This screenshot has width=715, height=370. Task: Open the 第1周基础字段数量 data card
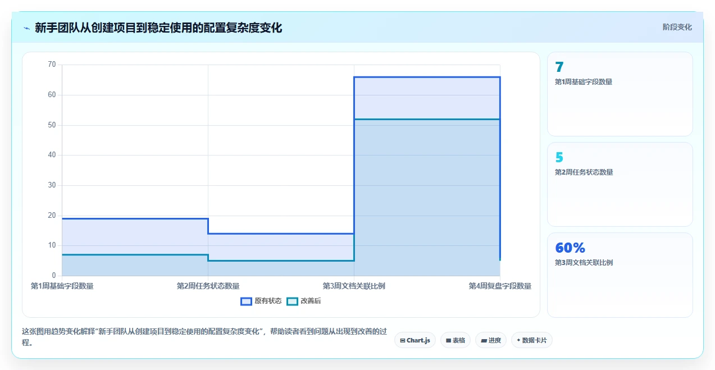[620, 94]
